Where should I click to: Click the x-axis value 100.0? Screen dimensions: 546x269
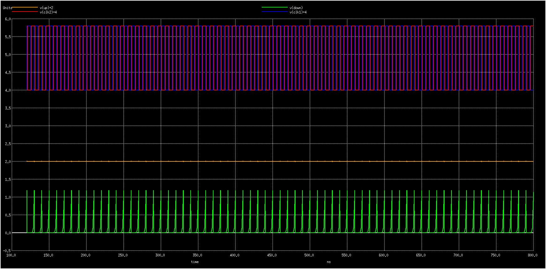click(x=11, y=255)
